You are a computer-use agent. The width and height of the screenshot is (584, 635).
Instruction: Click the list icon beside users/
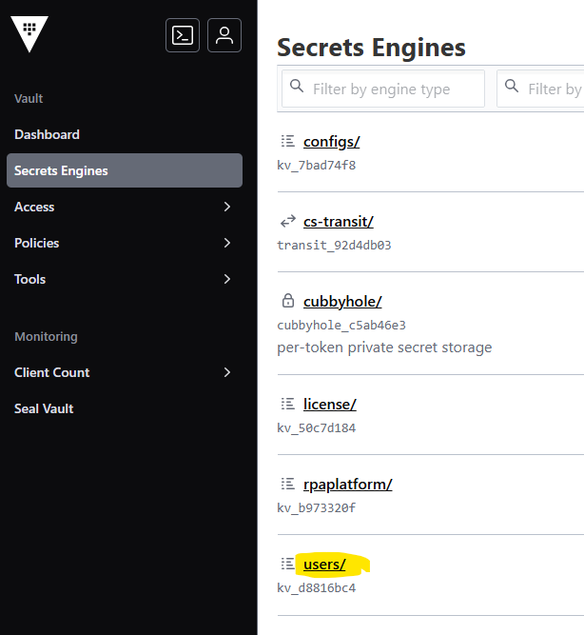tap(288, 564)
